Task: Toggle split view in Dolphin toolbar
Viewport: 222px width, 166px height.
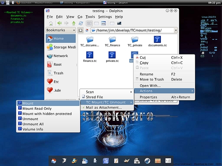Action: [x=112, y=23]
